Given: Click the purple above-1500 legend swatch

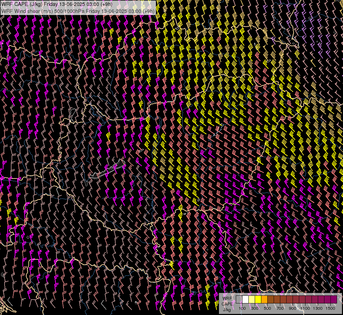Looking at the screenshot, I should point(334,300).
